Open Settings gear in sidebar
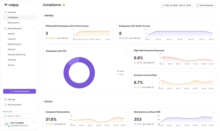Screen dimensions: 220x131 point(6,99)
